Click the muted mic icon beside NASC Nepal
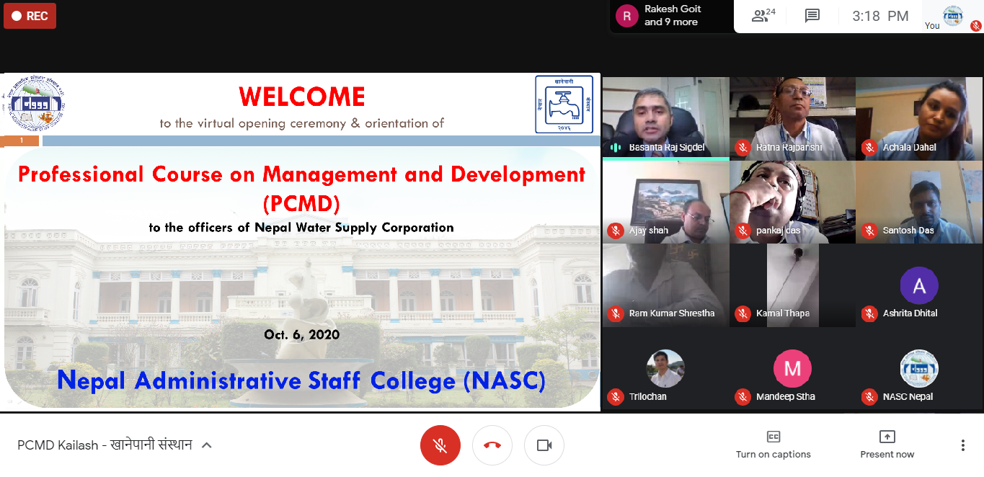The width and height of the screenshot is (984, 477). tap(869, 397)
